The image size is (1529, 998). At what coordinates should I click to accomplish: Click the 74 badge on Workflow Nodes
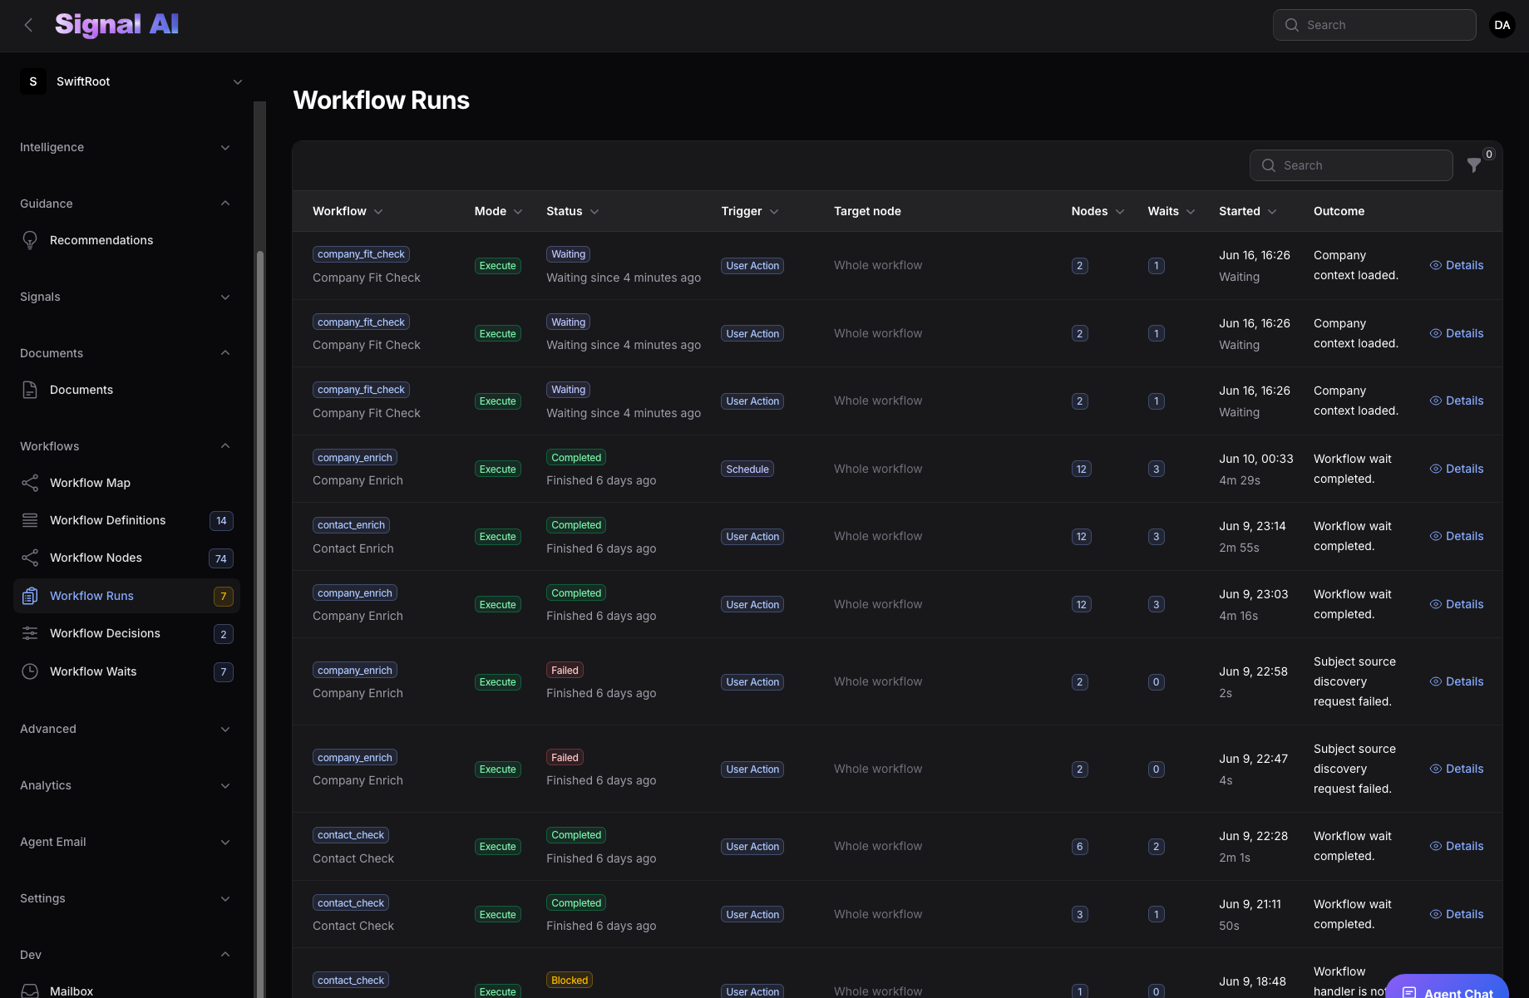click(x=221, y=558)
